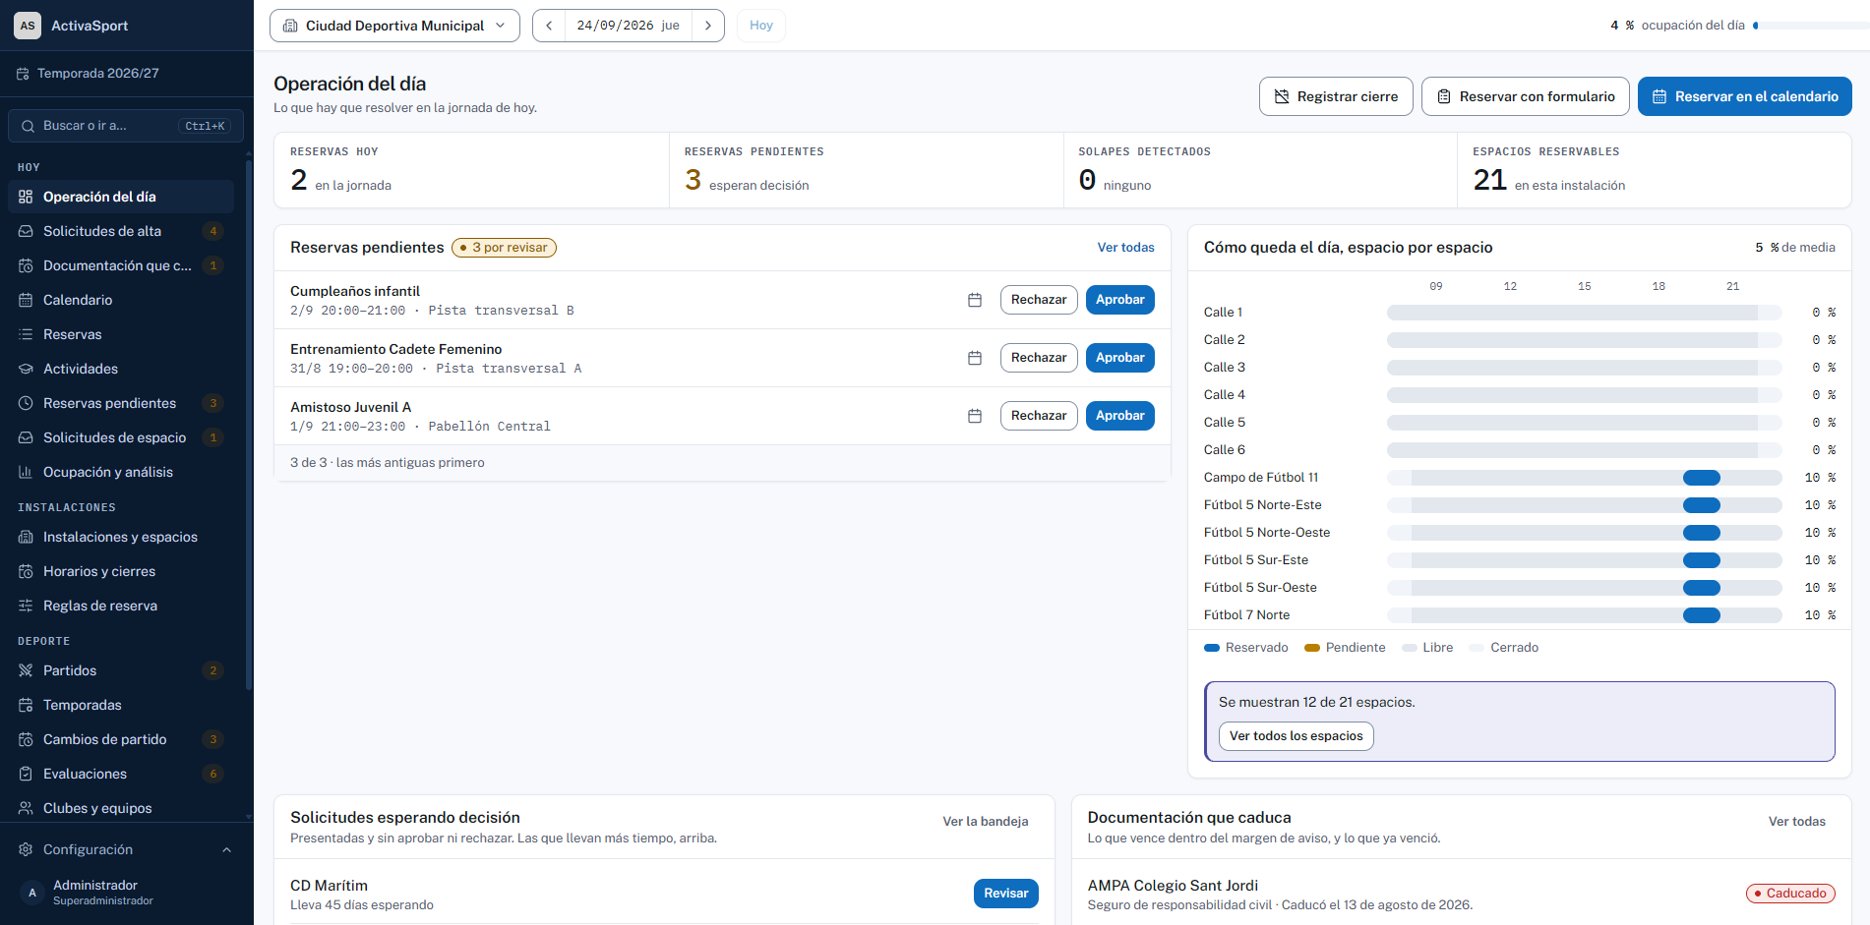Viewport: 1870px width, 925px height.
Task: Click the Calle 1 occupancy bar
Action: pyautogui.click(x=1584, y=313)
